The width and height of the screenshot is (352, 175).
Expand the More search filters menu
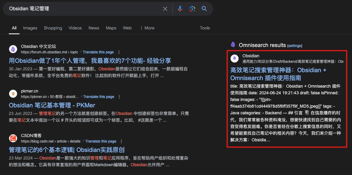pos(147,28)
